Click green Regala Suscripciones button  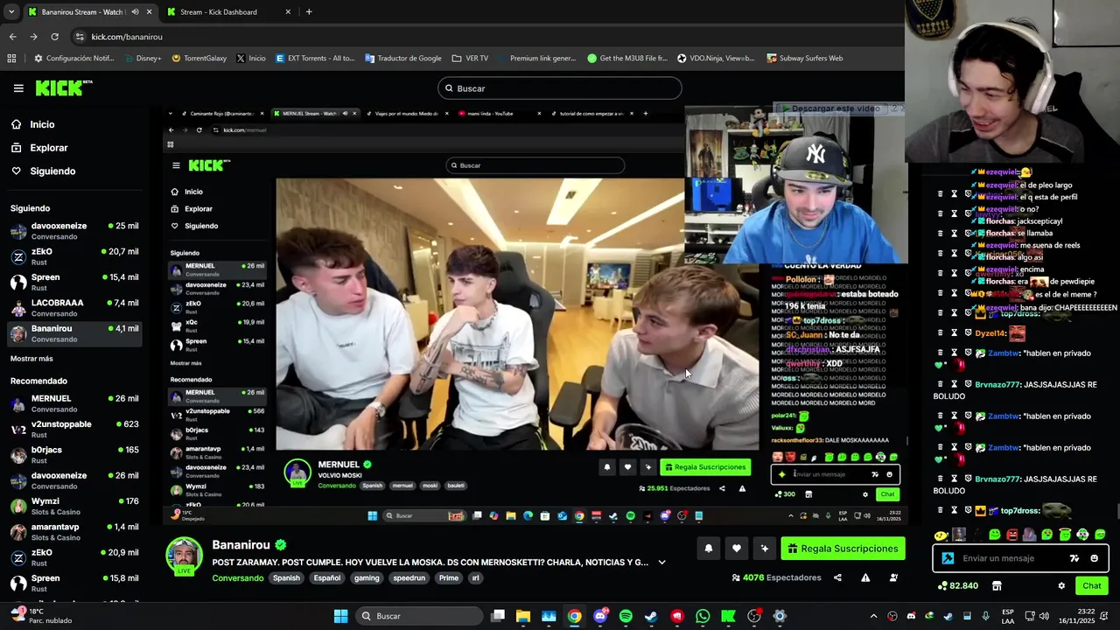click(843, 549)
